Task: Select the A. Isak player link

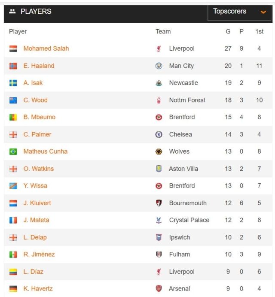Action: click(x=33, y=83)
